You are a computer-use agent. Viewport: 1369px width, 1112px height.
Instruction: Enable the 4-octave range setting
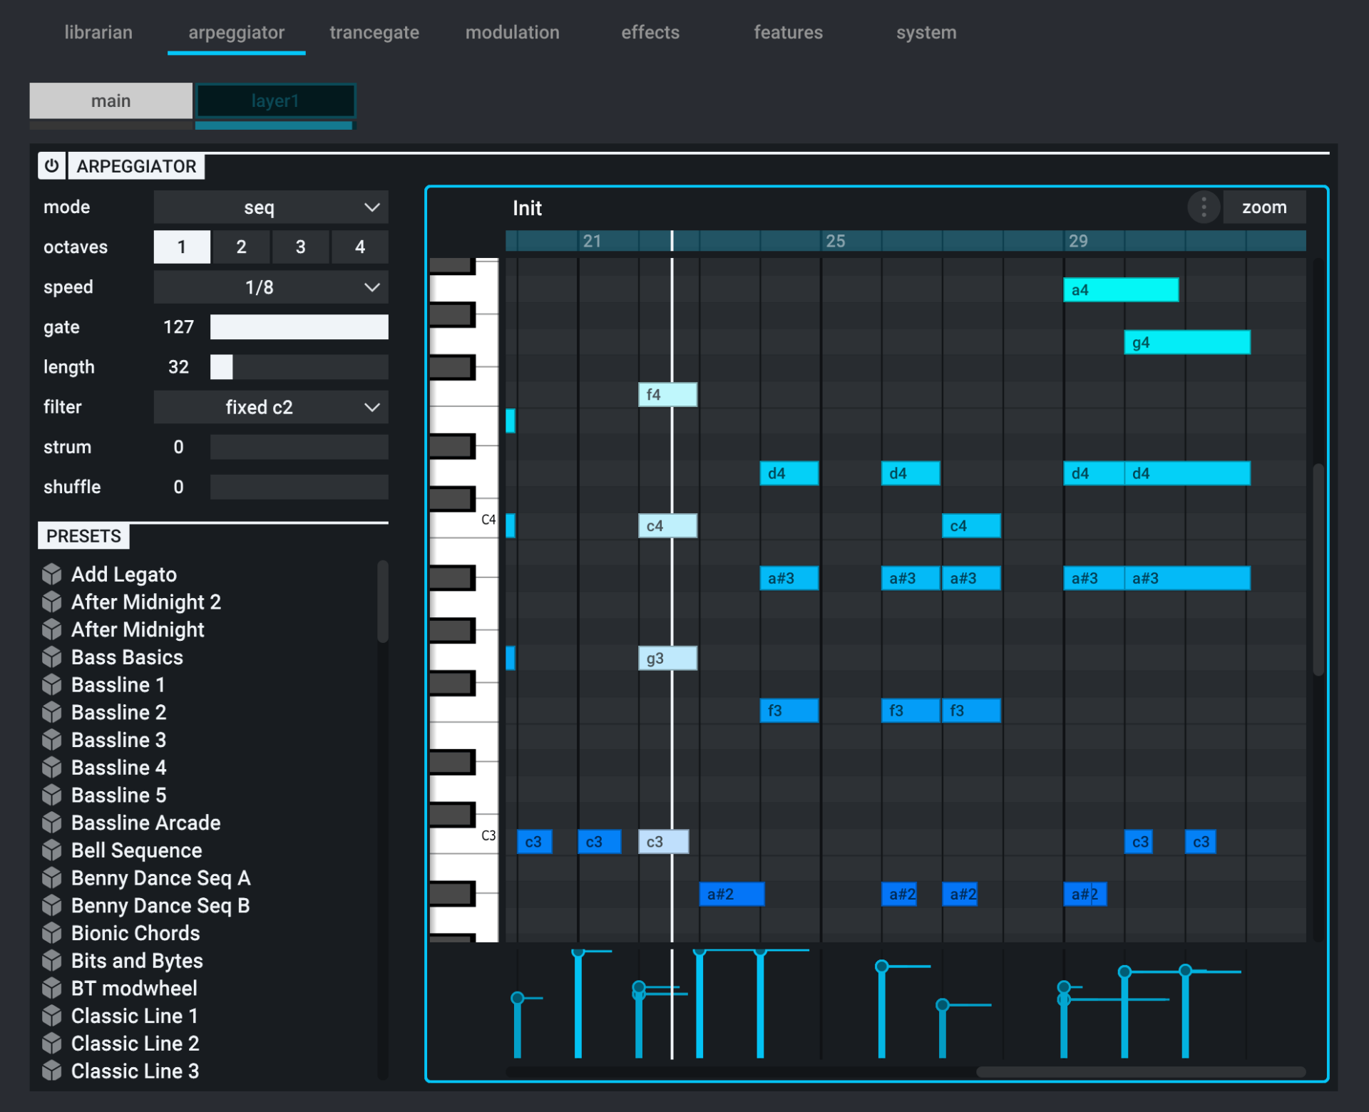tap(360, 247)
